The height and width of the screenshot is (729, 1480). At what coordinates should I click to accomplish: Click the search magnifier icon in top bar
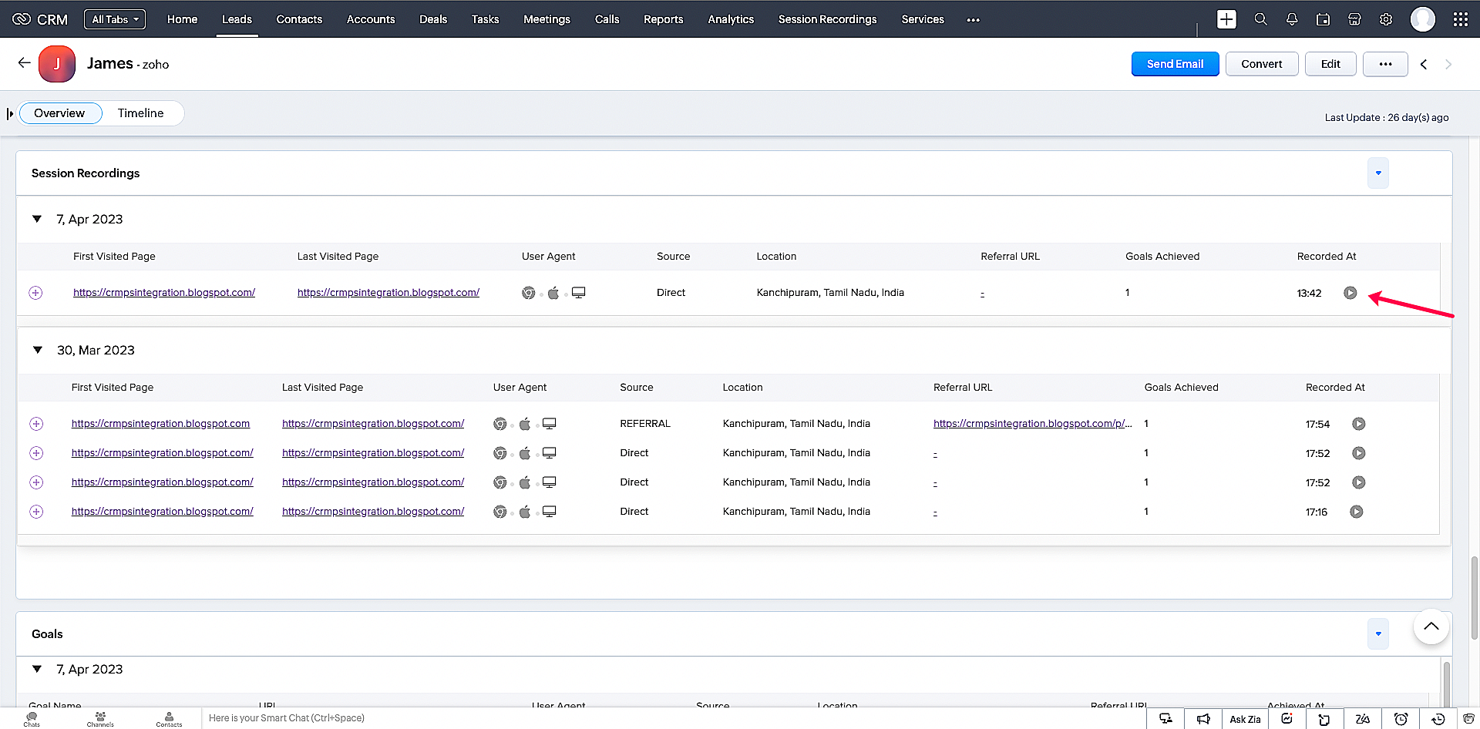(x=1260, y=19)
